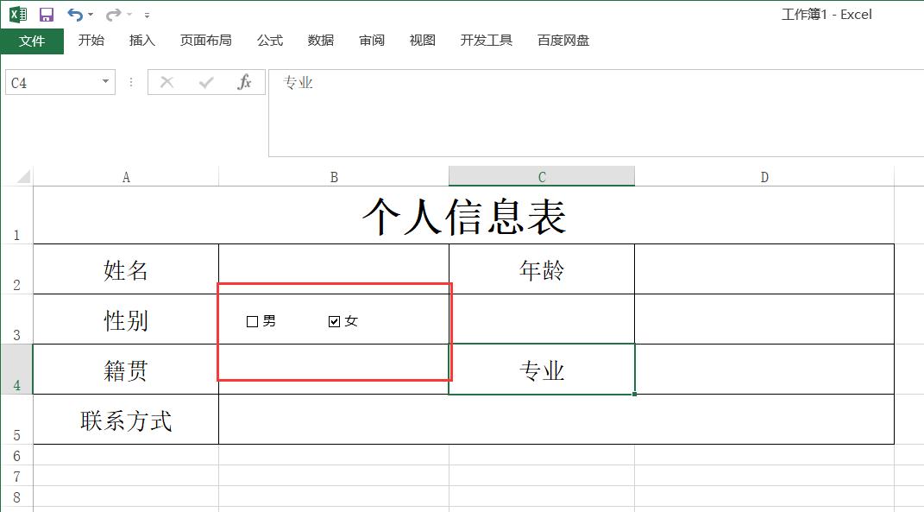Select all cells with corner triangle

coord(22,176)
